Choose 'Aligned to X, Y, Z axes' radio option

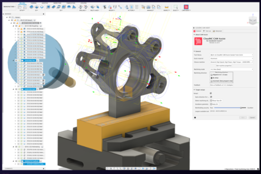(x=212, y=75)
